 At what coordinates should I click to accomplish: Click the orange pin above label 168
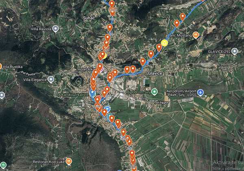[x=106, y=44]
